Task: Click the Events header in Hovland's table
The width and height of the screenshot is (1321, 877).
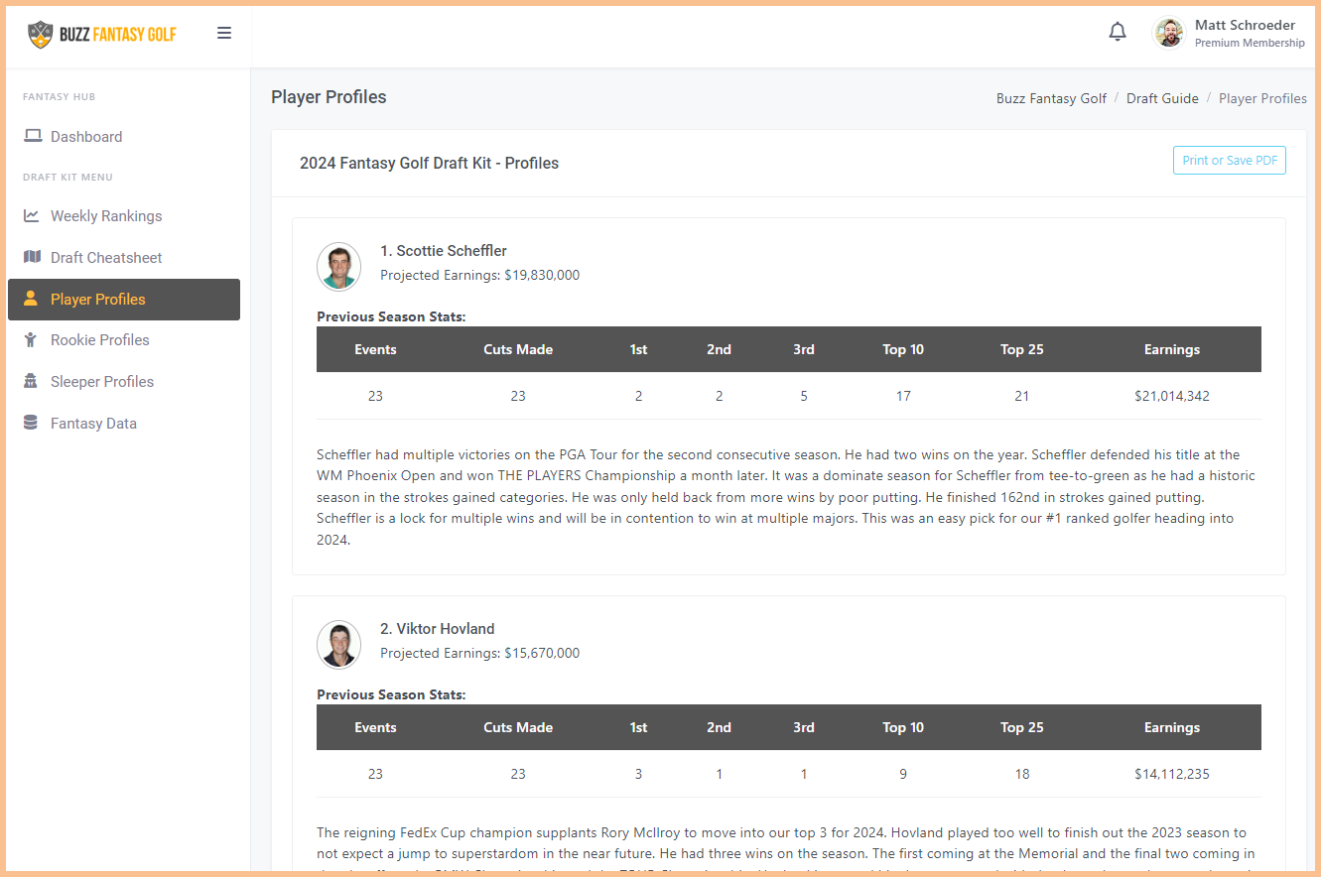Action: pos(375,727)
